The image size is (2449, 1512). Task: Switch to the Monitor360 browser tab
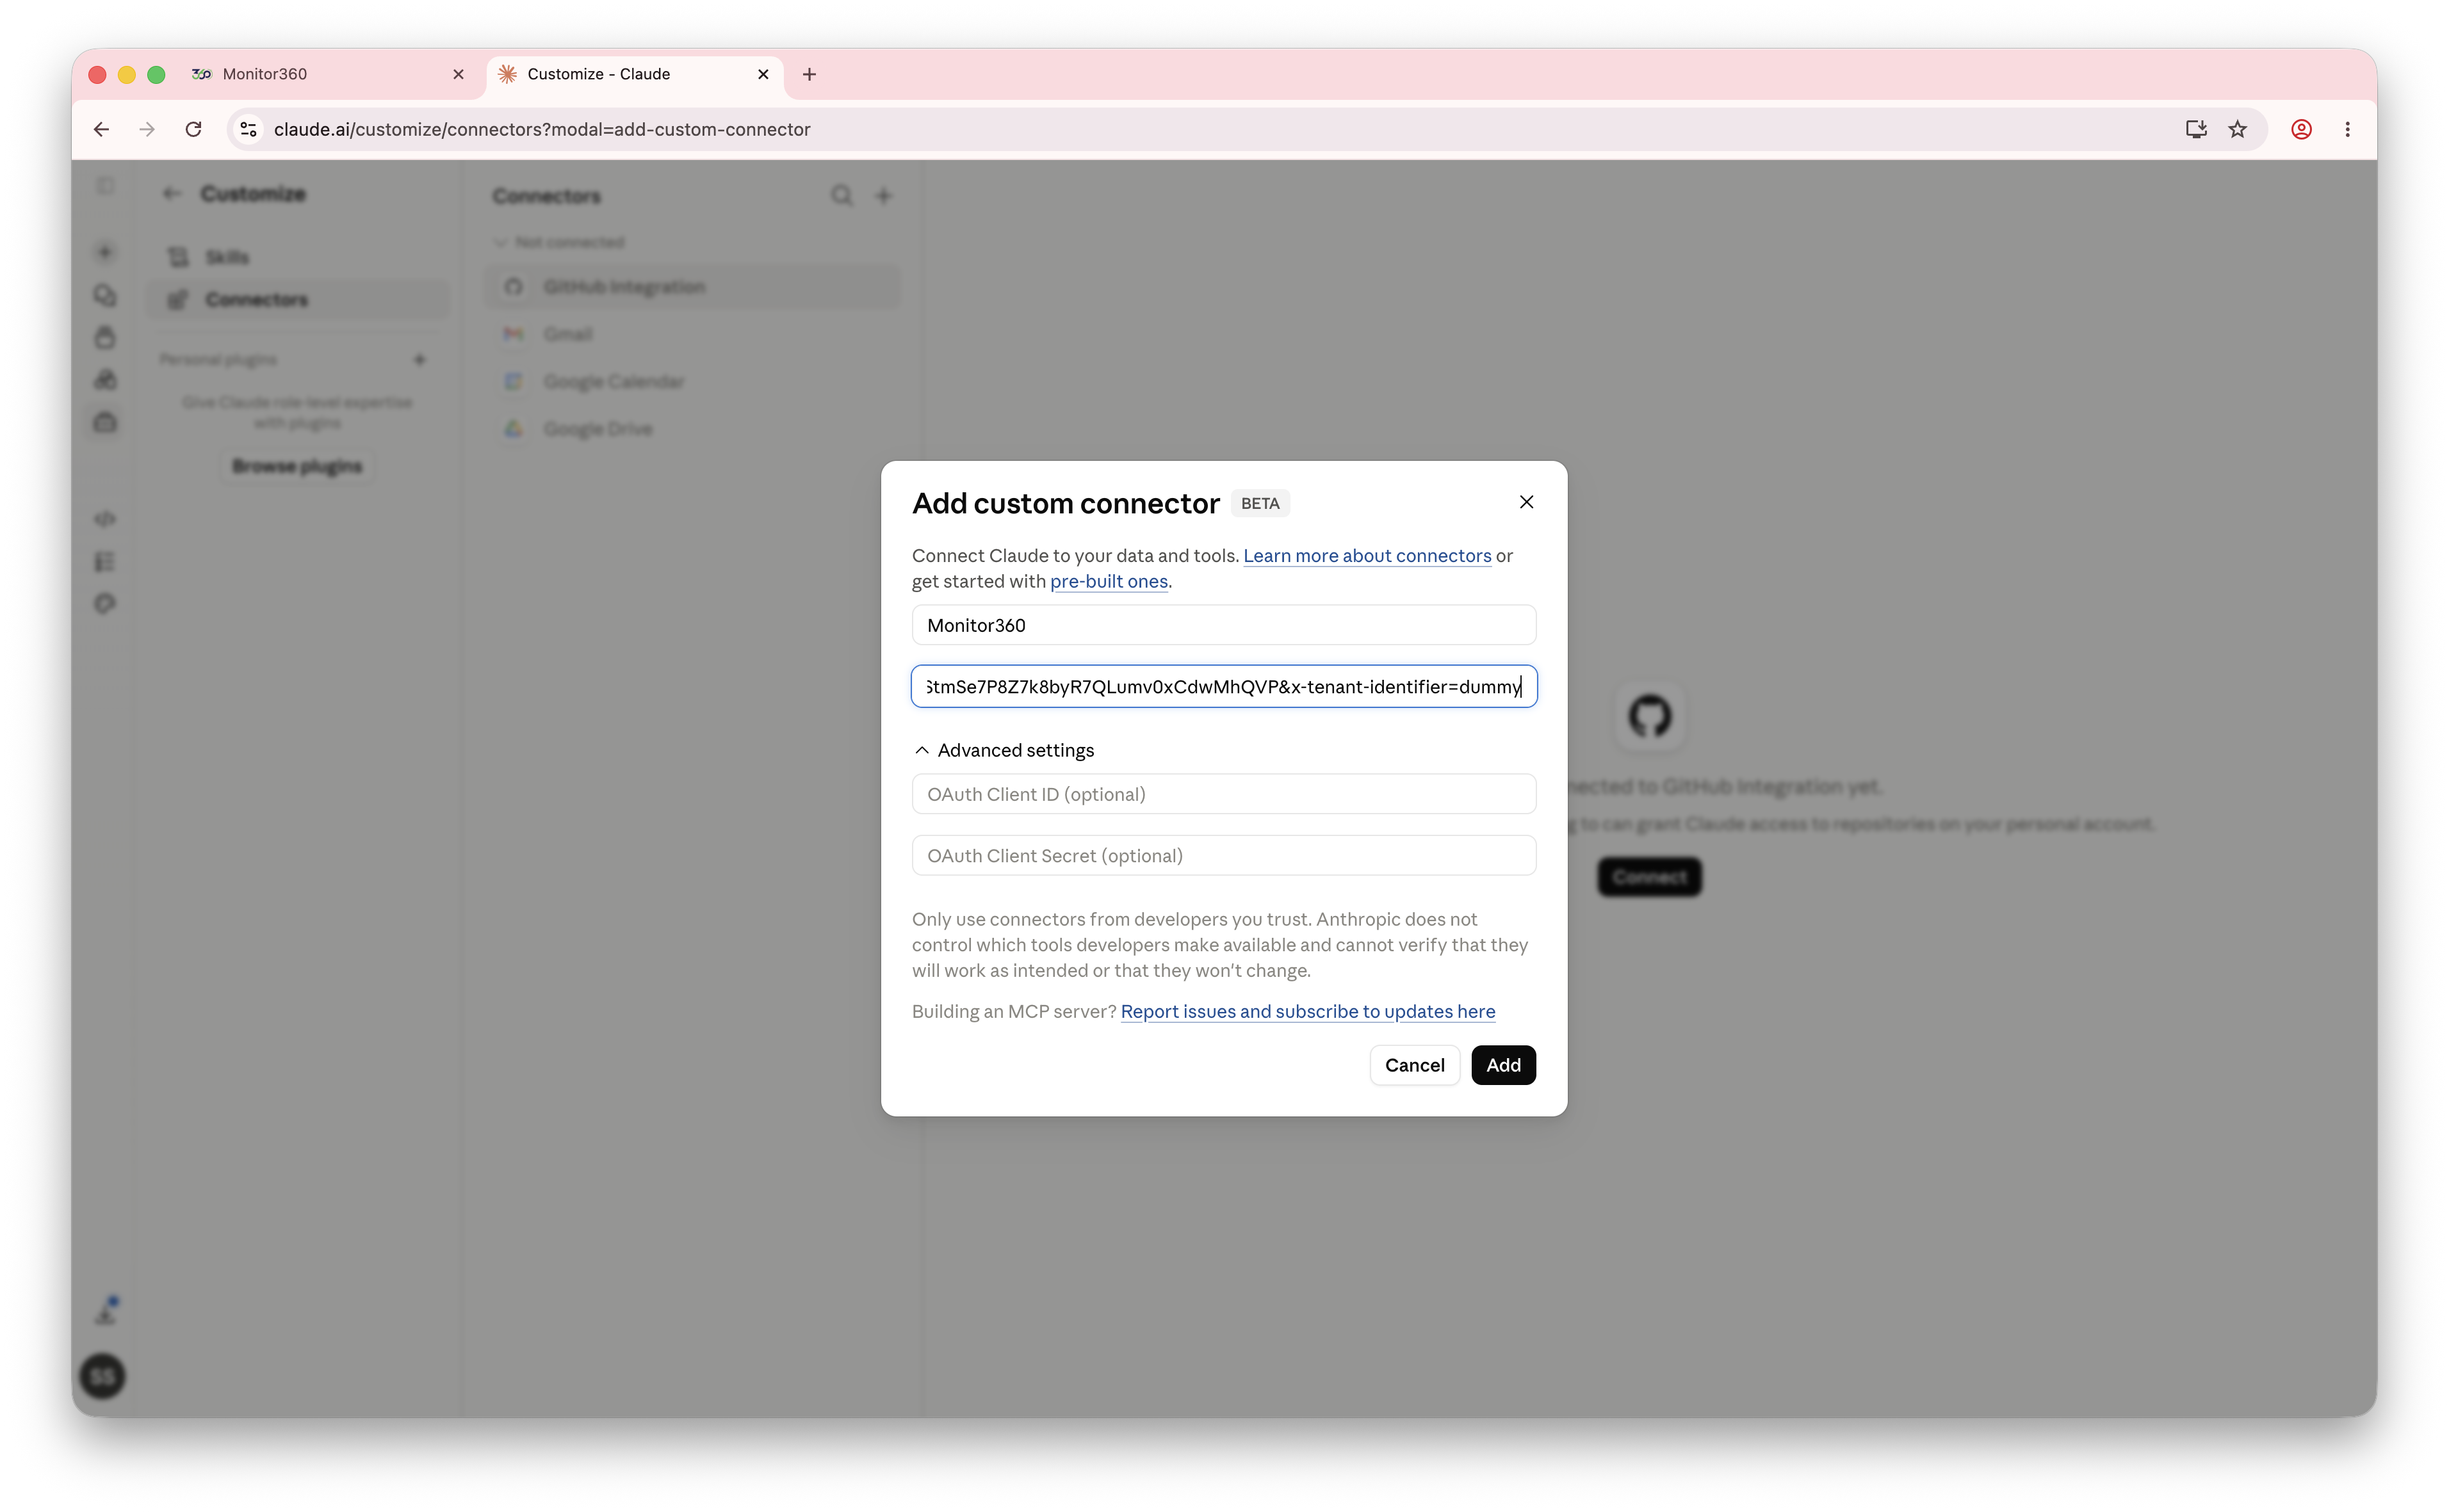(329, 74)
